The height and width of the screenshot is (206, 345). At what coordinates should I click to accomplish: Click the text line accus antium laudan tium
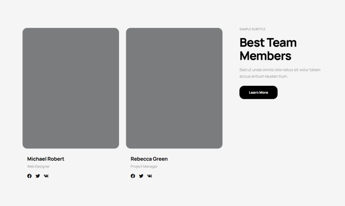(x=263, y=76)
